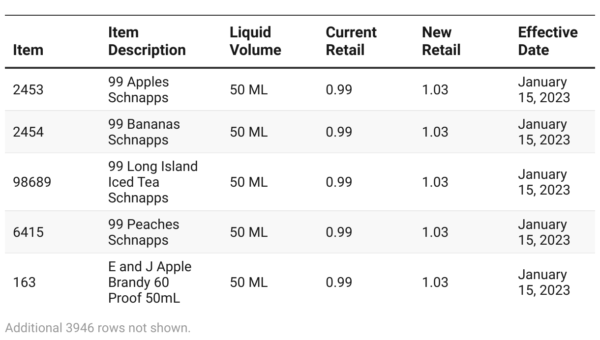Select item number 98689 cell

32,182
